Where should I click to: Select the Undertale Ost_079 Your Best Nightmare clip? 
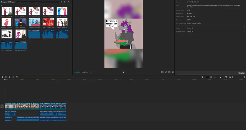28,119
